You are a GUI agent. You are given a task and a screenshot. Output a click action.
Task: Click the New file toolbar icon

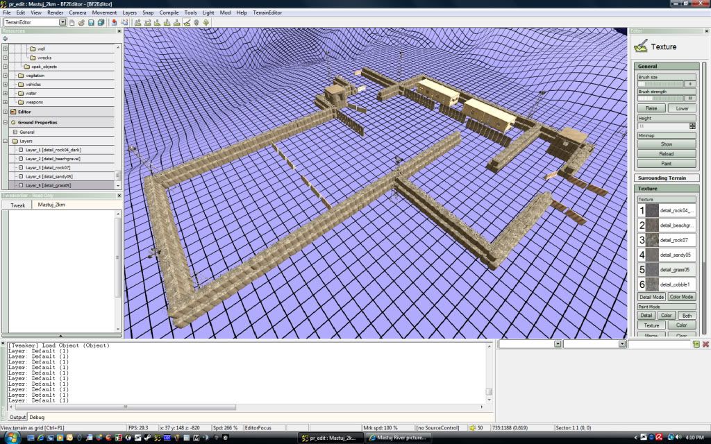[x=72, y=22]
